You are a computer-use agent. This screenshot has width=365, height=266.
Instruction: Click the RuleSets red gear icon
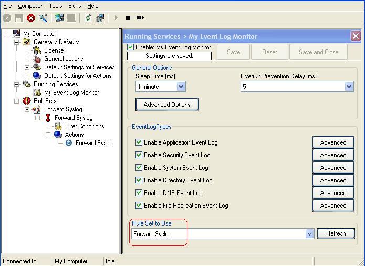27,101
